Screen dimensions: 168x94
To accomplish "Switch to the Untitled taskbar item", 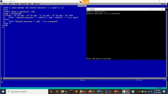I will (126, 92).
